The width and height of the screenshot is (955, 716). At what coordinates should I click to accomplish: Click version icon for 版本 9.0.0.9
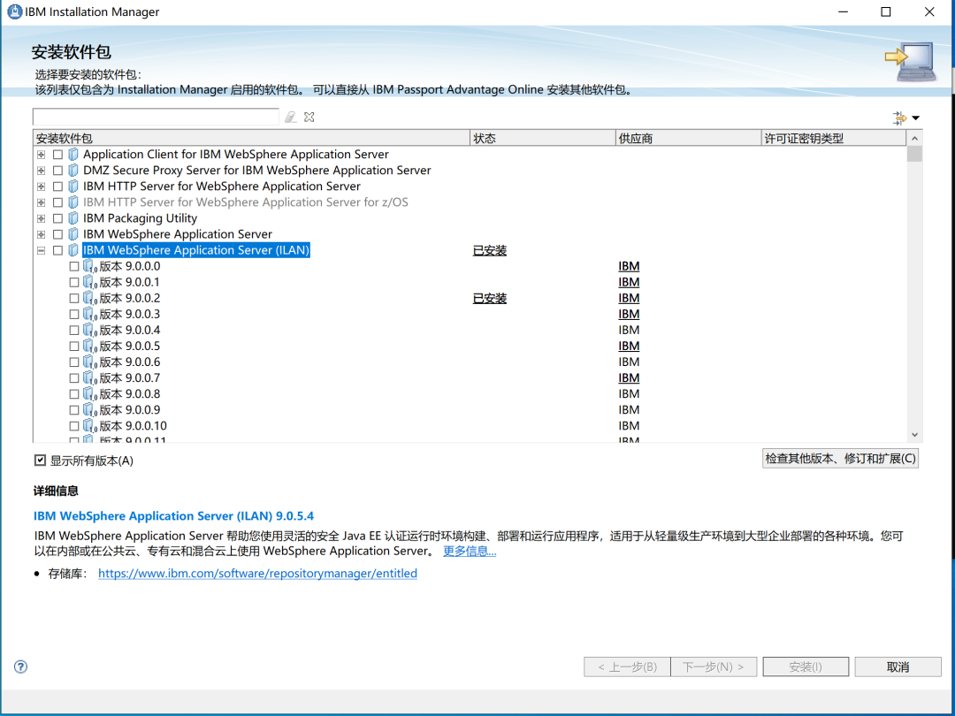pyautogui.click(x=90, y=410)
